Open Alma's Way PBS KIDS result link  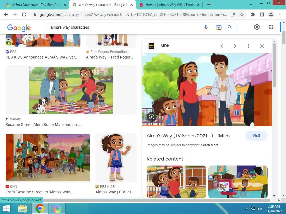click(114, 192)
